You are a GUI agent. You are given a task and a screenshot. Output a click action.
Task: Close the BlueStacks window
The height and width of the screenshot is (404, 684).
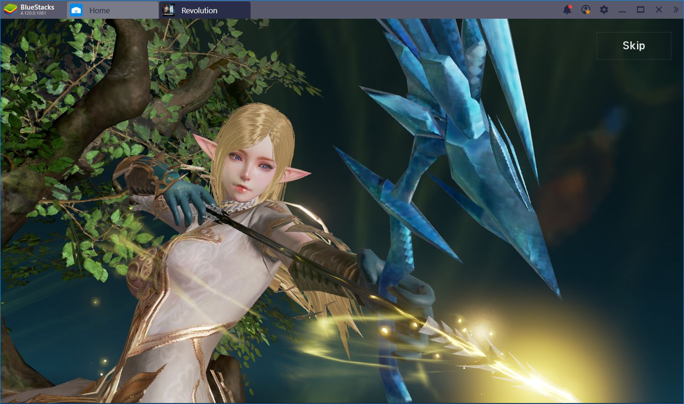click(659, 10)
